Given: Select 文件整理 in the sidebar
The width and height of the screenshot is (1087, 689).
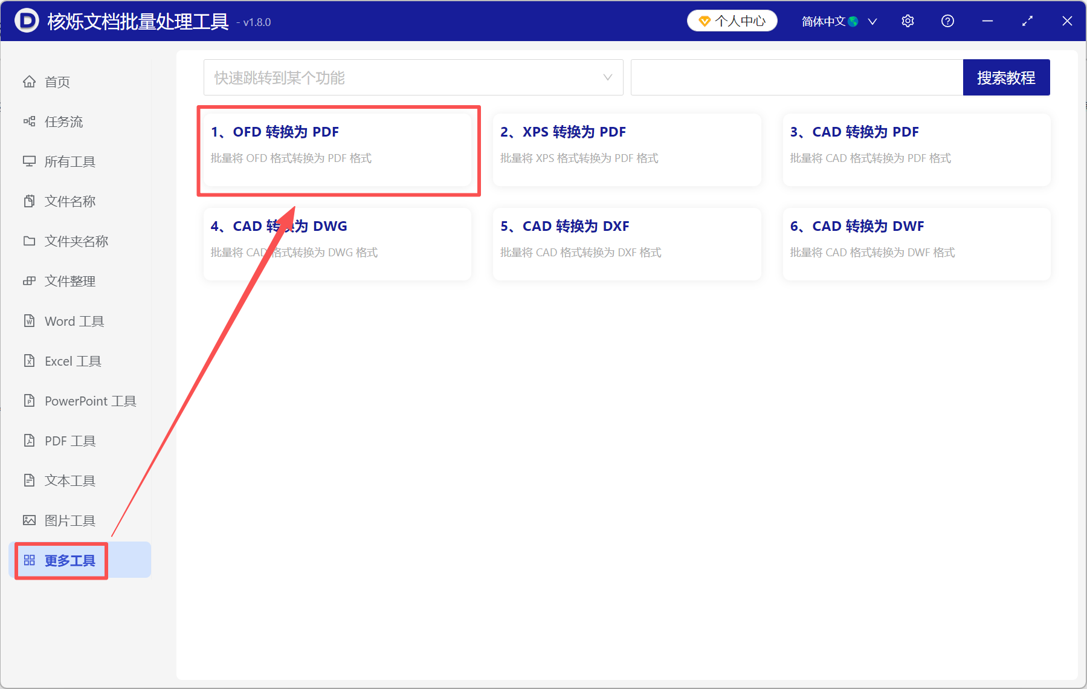Looking at the screenshot, I should click(x=80, y=281).
